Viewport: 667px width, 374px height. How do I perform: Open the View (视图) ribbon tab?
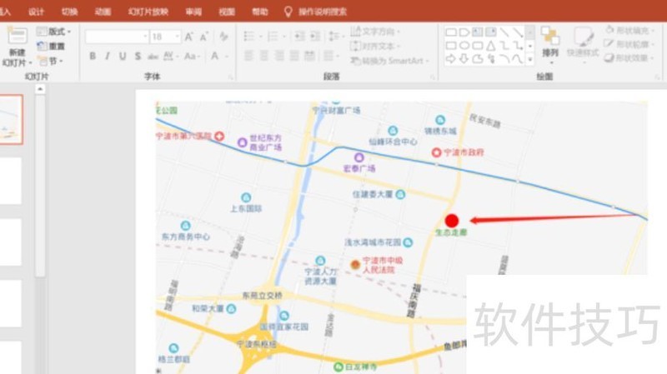pyautogui.click(x=227, y=12)
